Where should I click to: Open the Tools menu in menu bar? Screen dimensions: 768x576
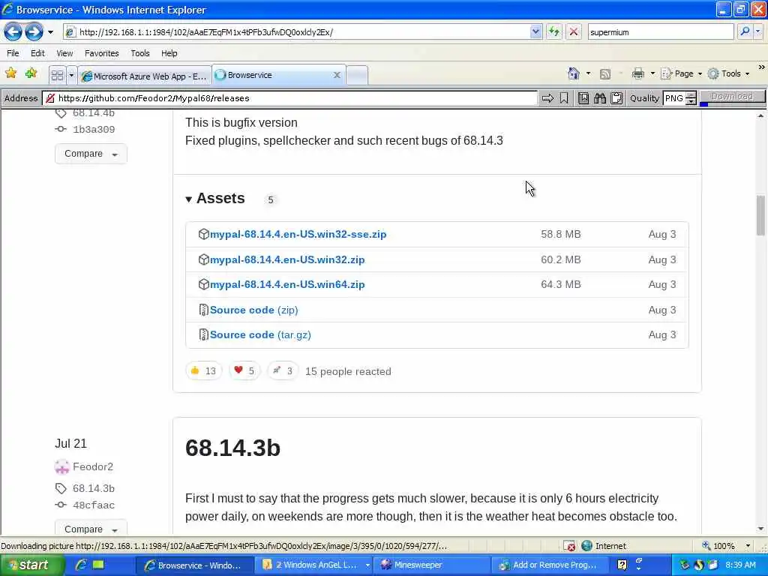point(140,53)
